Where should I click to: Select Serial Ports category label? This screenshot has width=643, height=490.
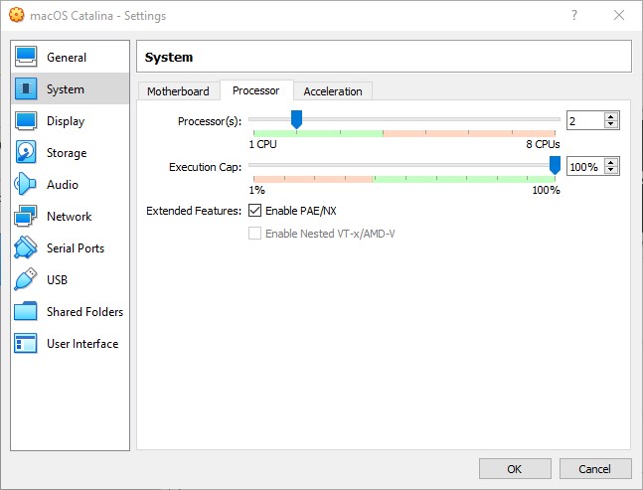(x=76, y=248)
